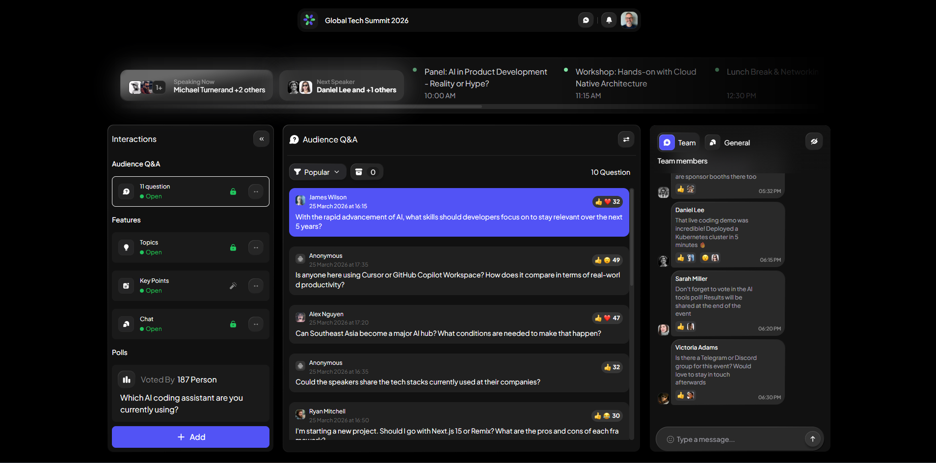Image resolution: width=936 pixels, height=463 pixels.
Task: Open the notifications bell icon
Action: pyautogui.click(x=609, y=20)
